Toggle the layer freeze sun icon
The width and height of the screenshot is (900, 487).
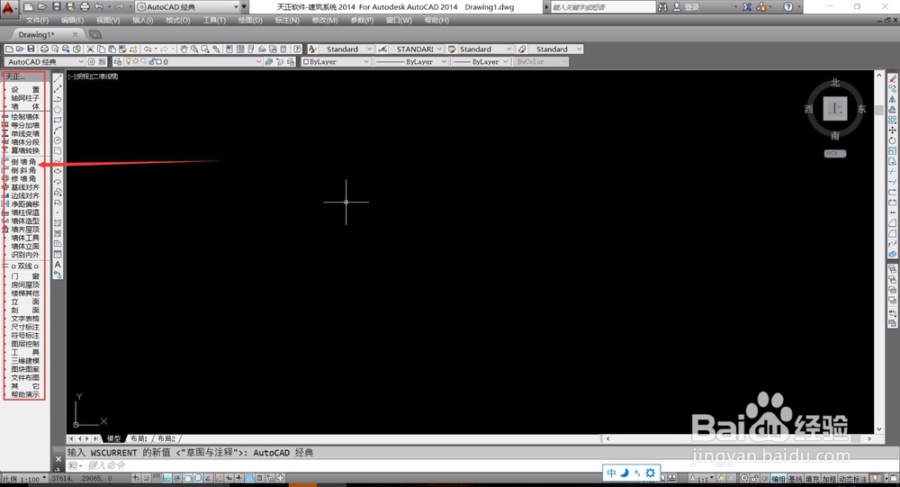click(x=136, y=61)
